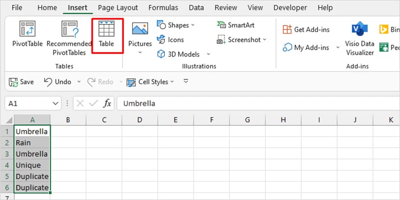The height and width of the screenshot is (200, 400).
Task: Open Customize Quick Access Toolbar menu
Action: pyautogui.click(x=186, y=82)
